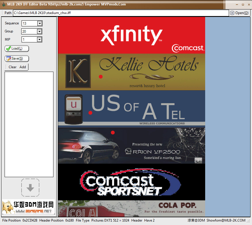Expand the Group dropdown arrow

[39, 32]
